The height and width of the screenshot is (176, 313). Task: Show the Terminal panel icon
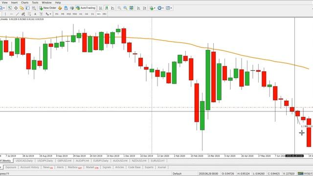28,8
